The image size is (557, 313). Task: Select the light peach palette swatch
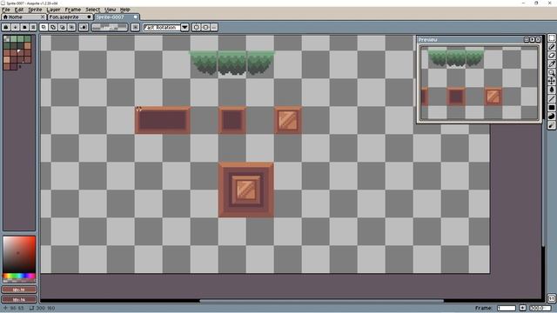pos(7,59)
